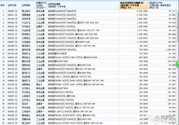
Task: Click the green round floating button at right edge
Action: pyautogui.click(x=178, y=63)
